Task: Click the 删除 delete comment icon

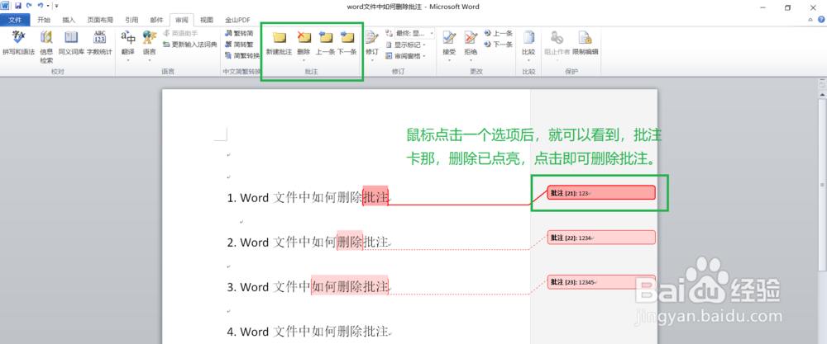Action: click(x=304, y=38)
